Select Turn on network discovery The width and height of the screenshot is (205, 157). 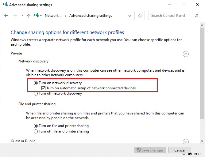click(36, 83)
